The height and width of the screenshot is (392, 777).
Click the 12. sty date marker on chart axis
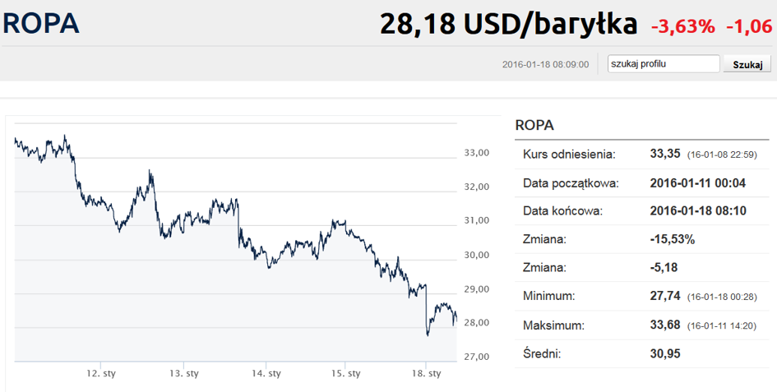[x=101, y=374]
